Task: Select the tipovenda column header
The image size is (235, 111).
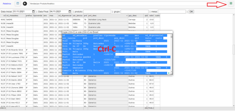Action: (x=38, y=16)
